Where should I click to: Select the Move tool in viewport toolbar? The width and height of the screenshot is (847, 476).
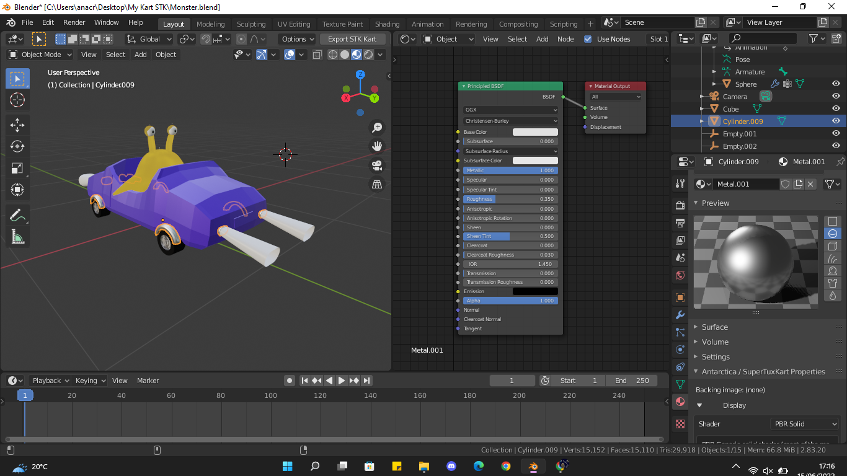click(x=17, y=125)
